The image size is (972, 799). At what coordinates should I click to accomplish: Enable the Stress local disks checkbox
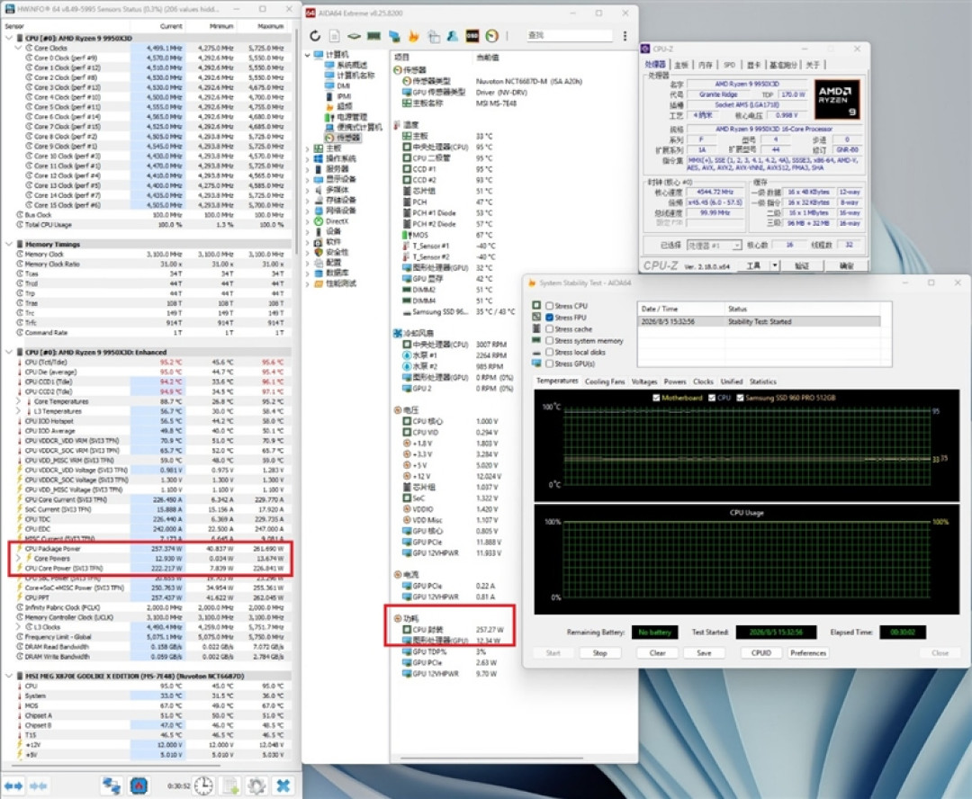[x=549, y=352]
